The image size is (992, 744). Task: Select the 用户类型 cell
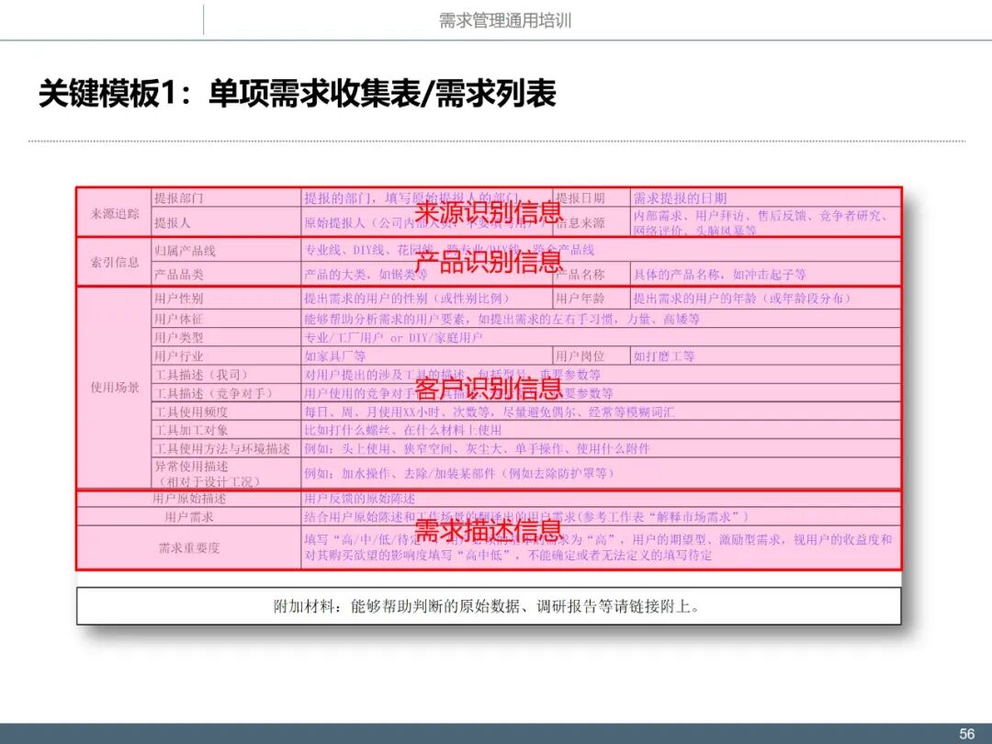coord(227,337)
